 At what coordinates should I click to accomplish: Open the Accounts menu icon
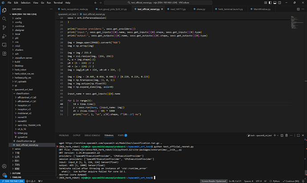pos(4,166)
